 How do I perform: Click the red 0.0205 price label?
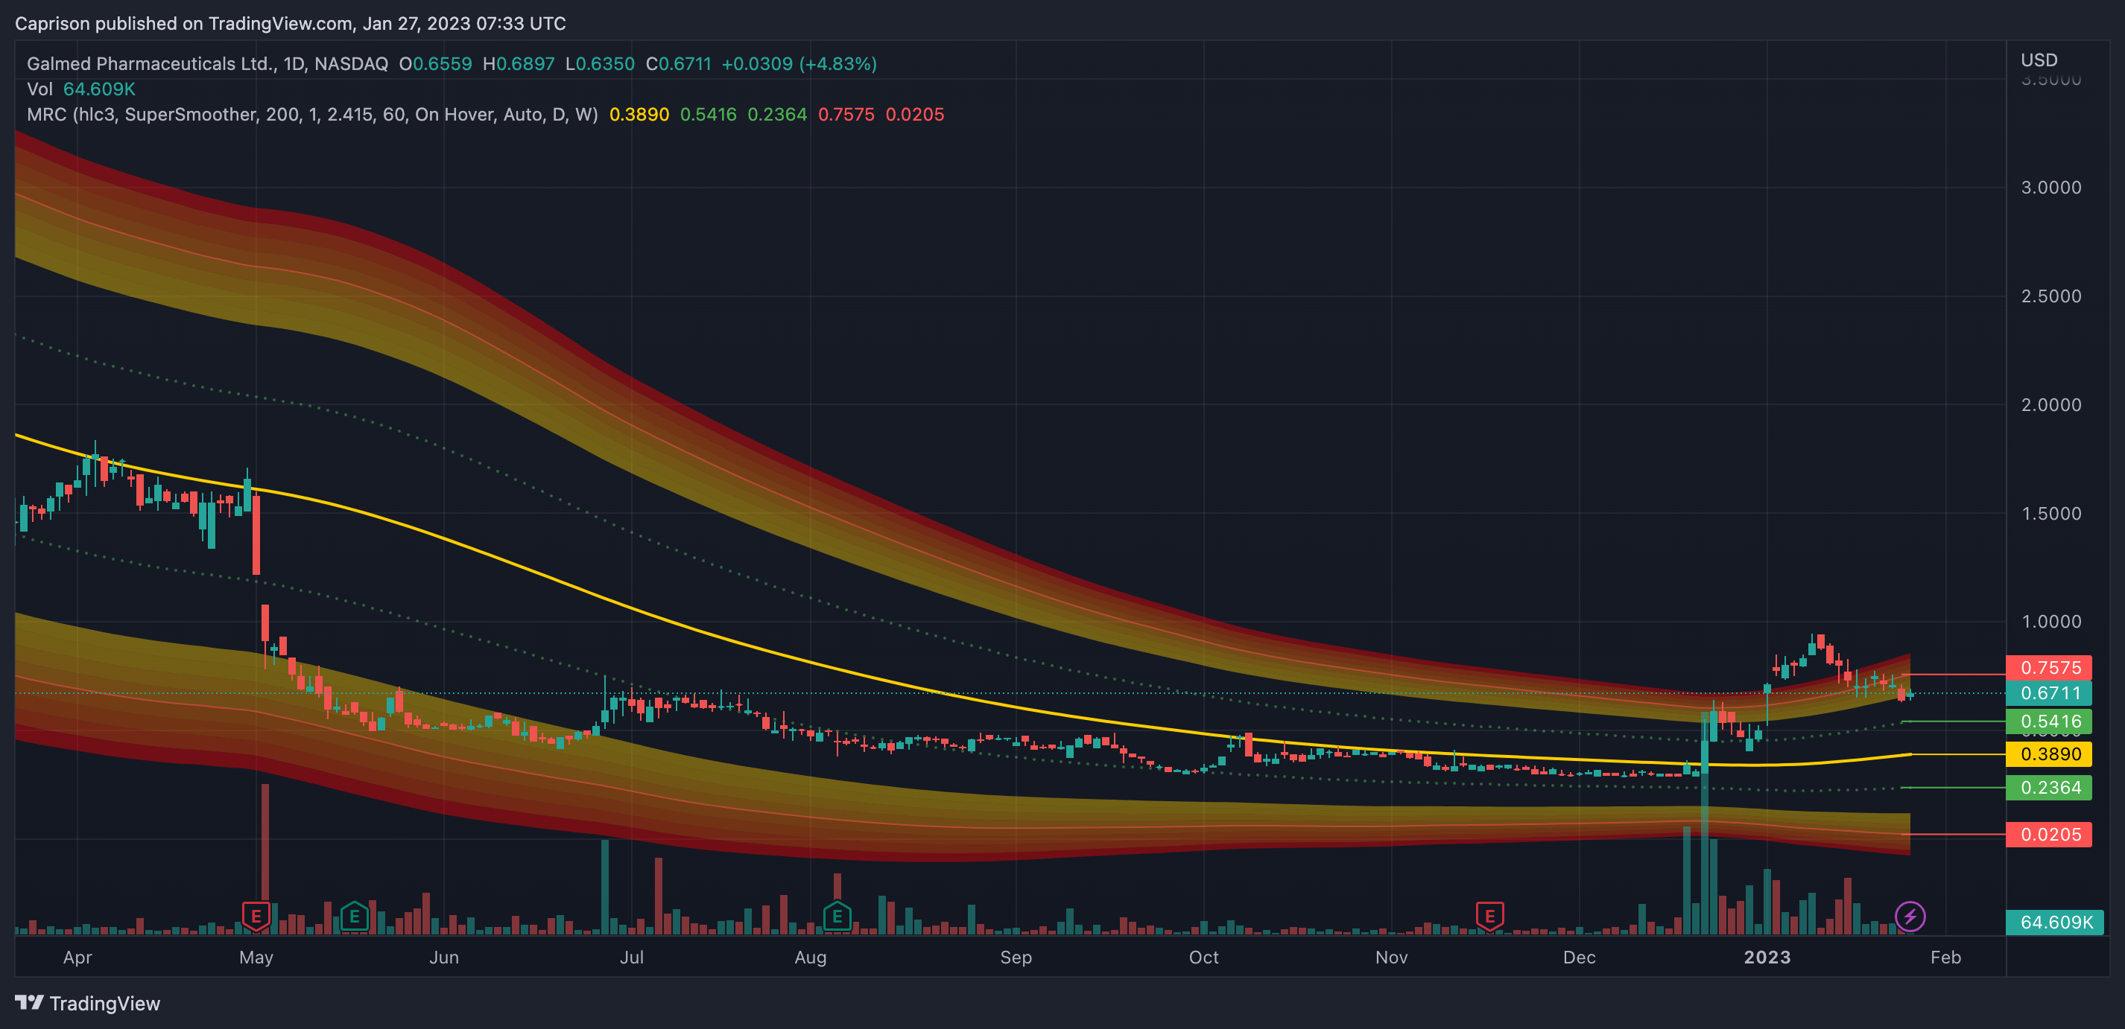(x=2050, y=835)
